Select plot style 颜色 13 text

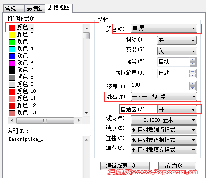(27, 112)
